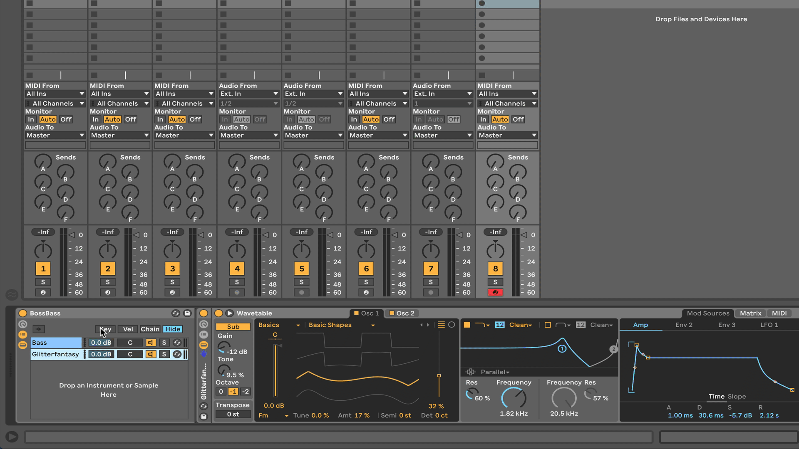
Task: Solo track 3 with the S button
Action: pos(172,282)
